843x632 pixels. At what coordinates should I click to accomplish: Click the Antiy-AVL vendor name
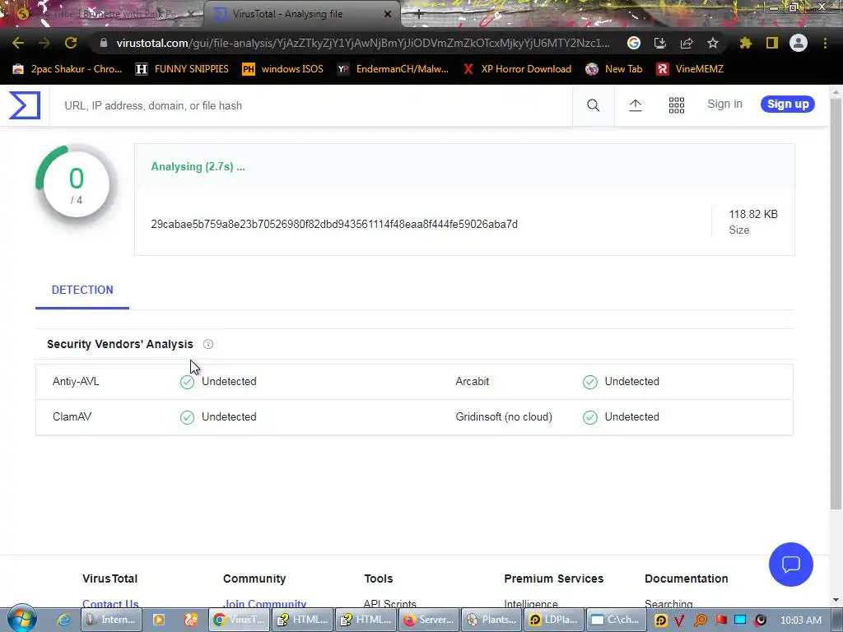tap(76, 382)
